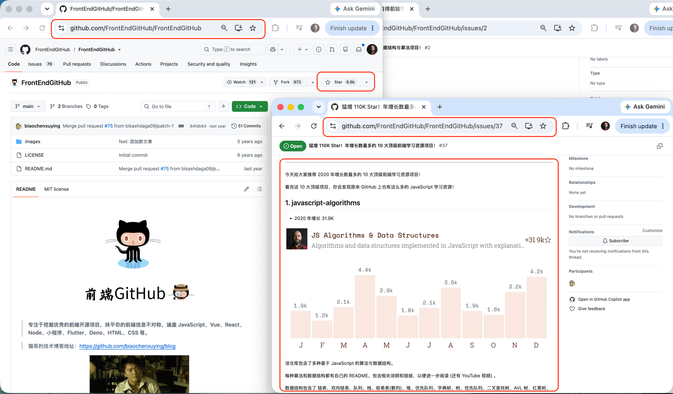
Task: Open zoom magnifier in issues/2 address bar
Action: (543, 28)
